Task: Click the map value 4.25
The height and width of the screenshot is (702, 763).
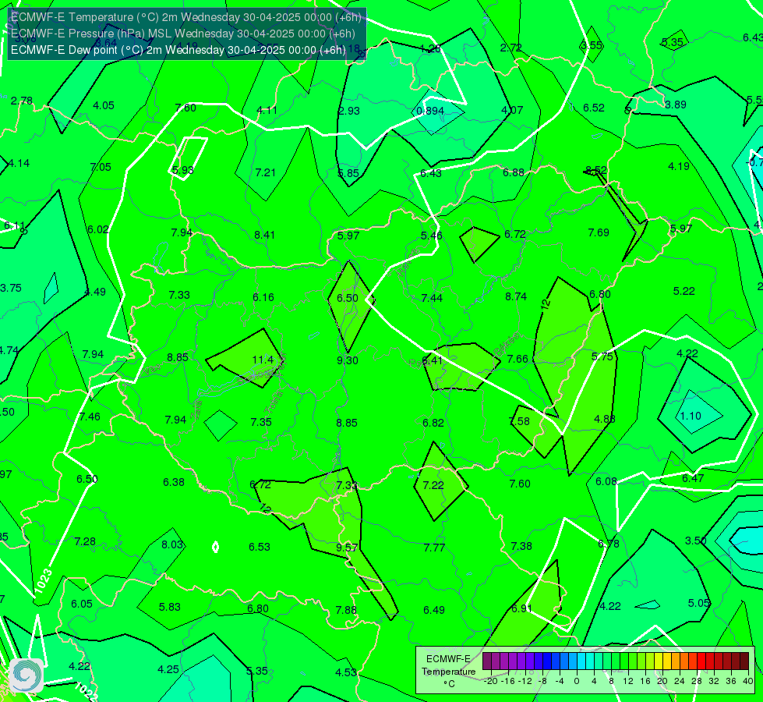Action: 168,669
